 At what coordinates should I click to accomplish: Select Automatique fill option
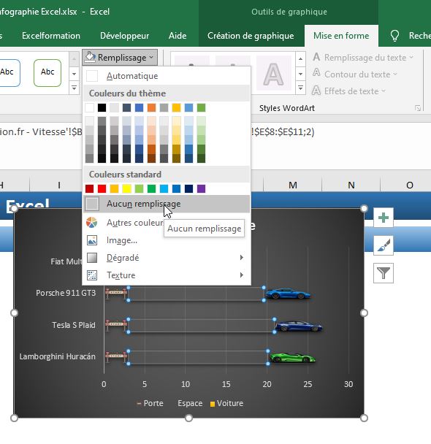click(167, 76)
